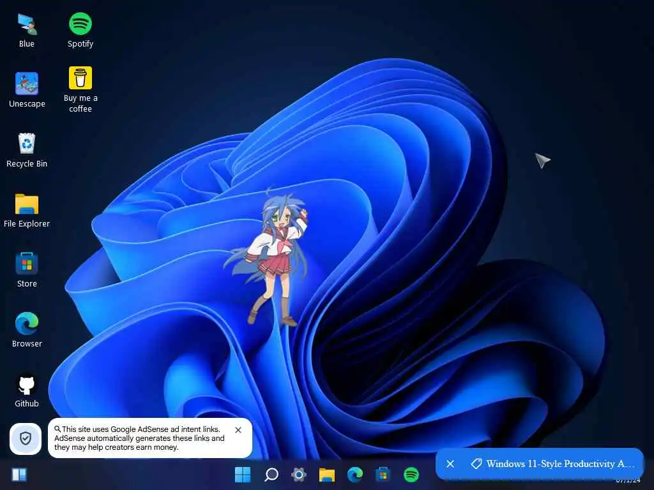Open the Blue desktop icon
The width and height of the screenshot is (654, 490).
click(27, 31)
